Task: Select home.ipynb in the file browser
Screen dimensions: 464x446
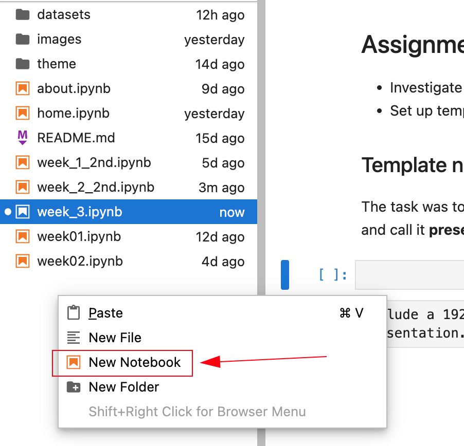Action: click(x=74, y=113)
